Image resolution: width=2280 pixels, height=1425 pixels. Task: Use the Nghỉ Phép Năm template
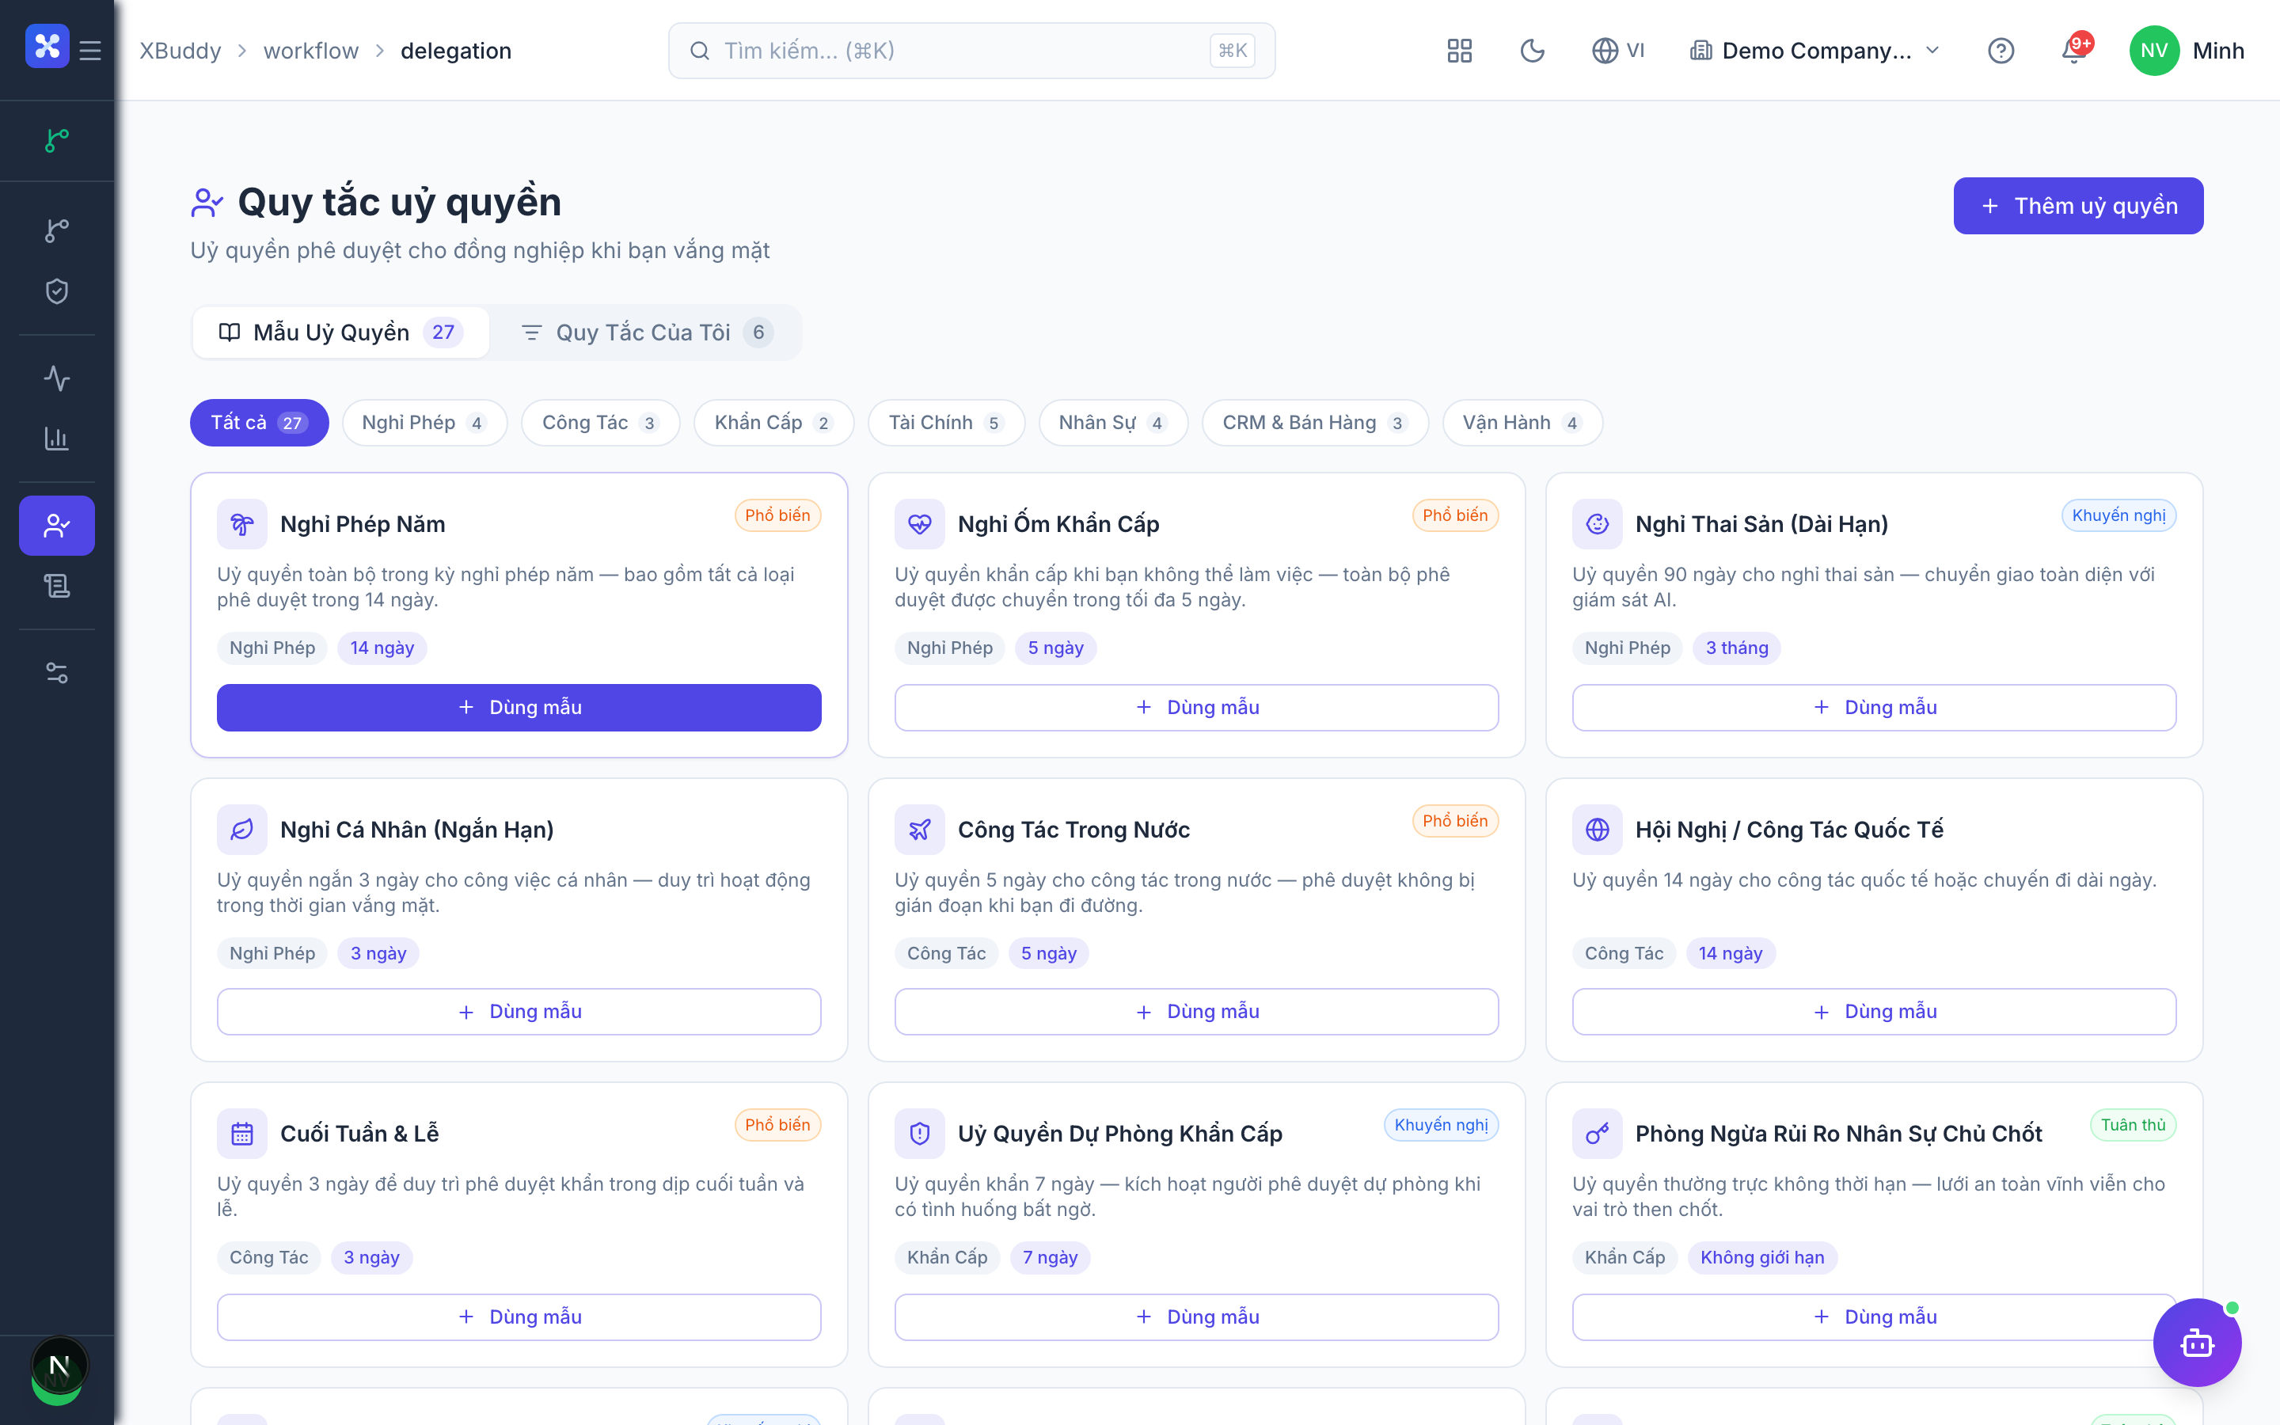[519, 707]
